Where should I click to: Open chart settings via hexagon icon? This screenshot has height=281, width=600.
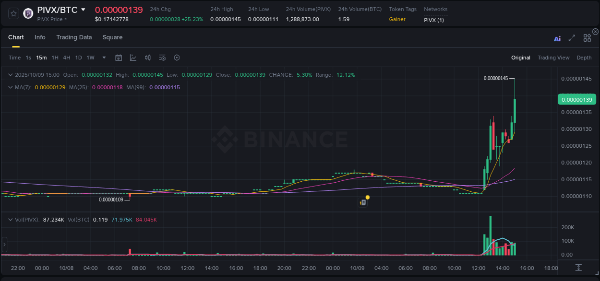pyautogui.click(x=177, y=58)
